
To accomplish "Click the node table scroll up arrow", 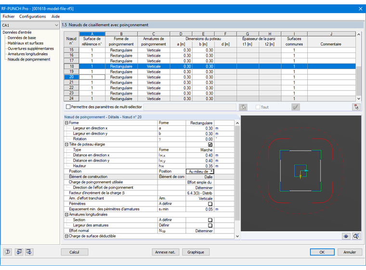I will 359,34.
